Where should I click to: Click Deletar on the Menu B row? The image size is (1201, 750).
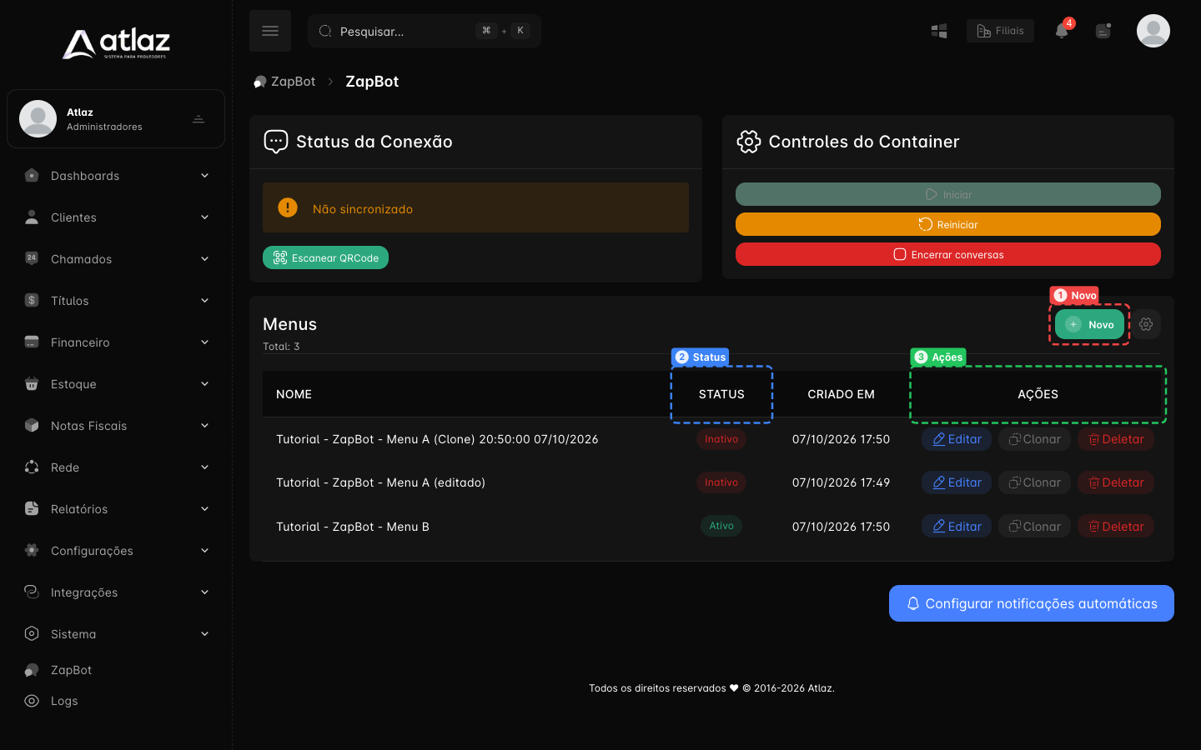(x=1116, y=526)
